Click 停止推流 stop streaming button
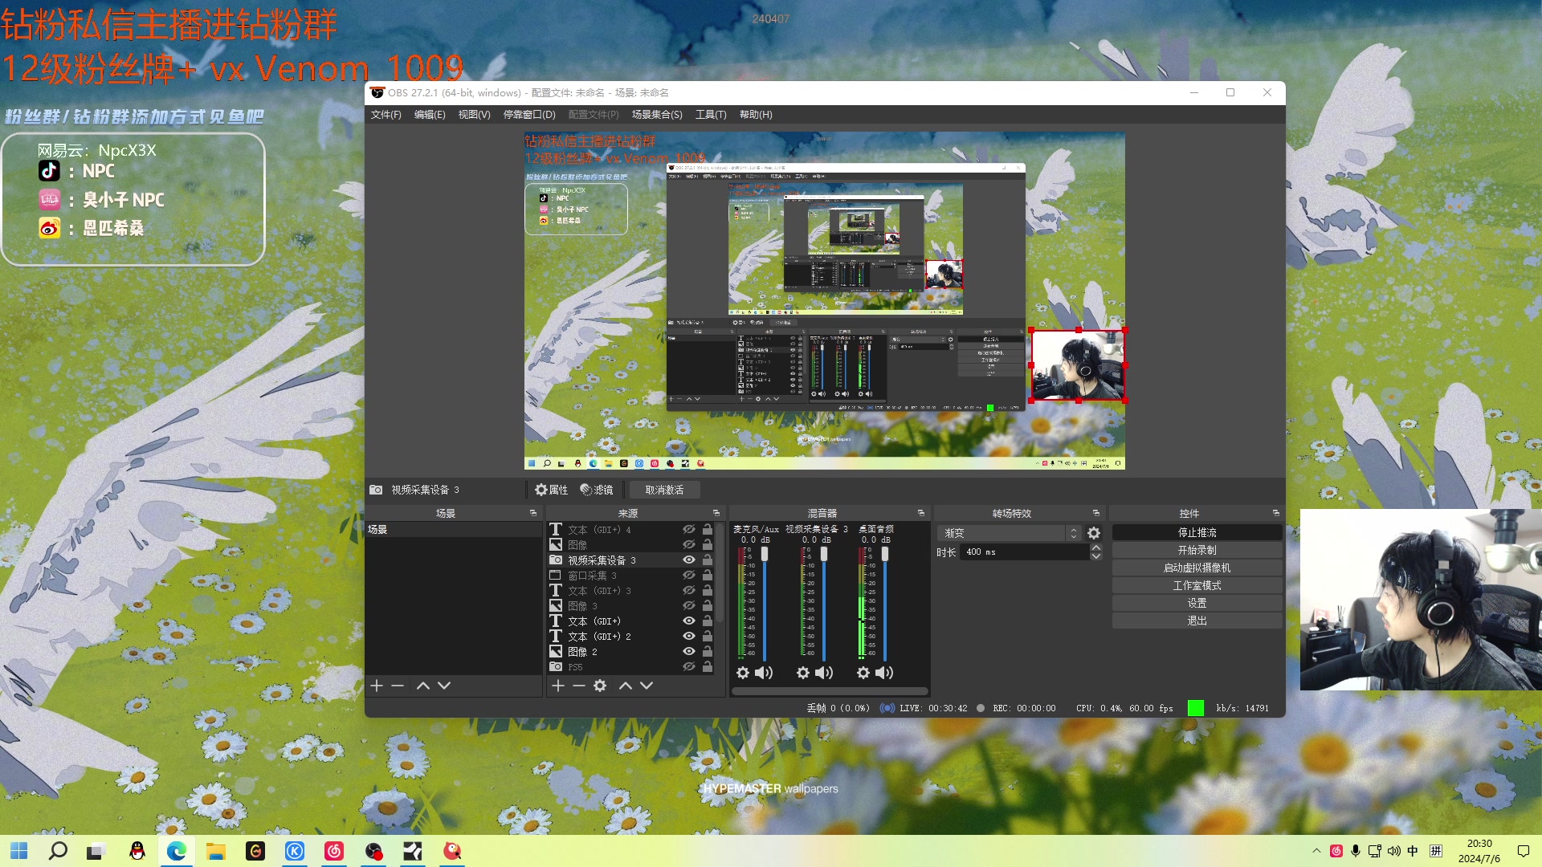Screen dimensions: 1542x867 1197,533
